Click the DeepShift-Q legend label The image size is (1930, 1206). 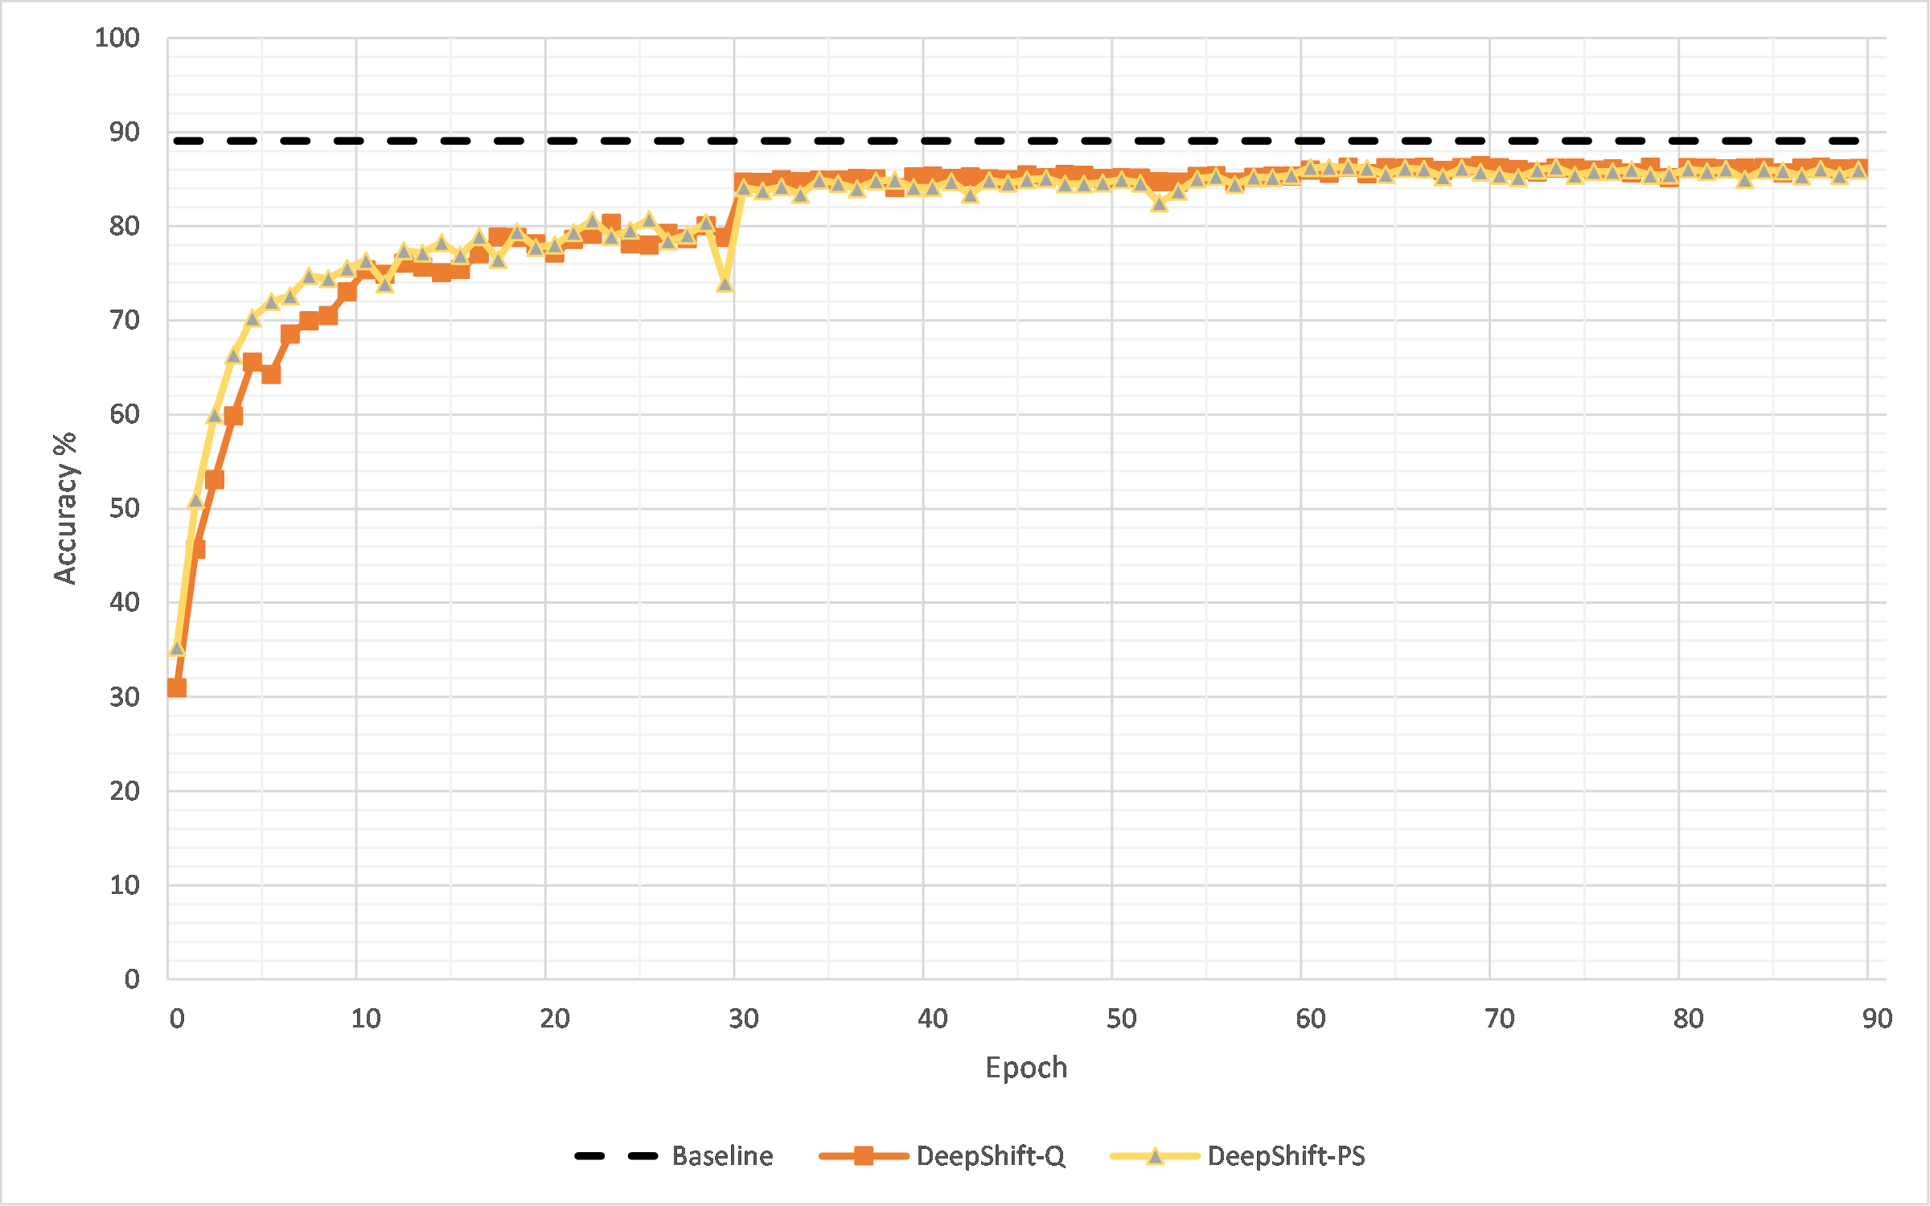(991, 1156)
